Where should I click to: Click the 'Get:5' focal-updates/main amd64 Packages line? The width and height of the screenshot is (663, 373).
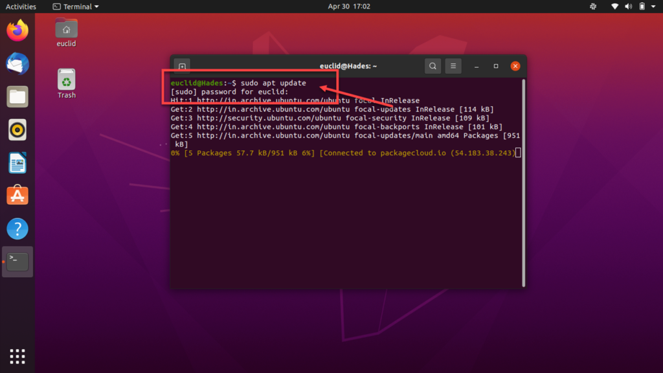[345, 140]
